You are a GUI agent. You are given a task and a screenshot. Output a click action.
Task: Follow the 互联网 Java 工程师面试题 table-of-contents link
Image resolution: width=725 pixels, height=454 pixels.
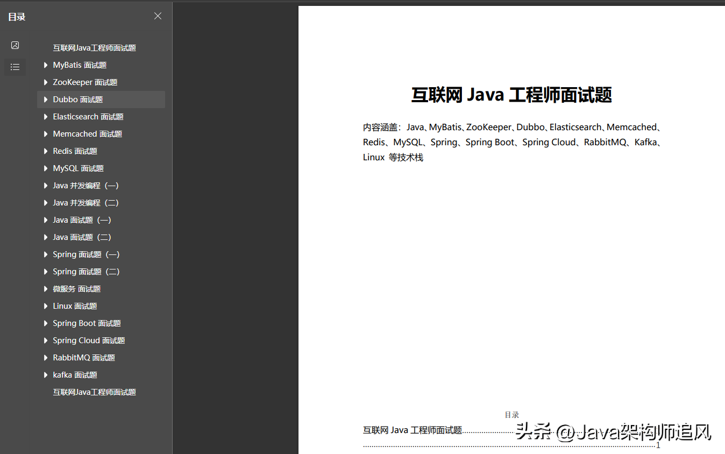413,430
